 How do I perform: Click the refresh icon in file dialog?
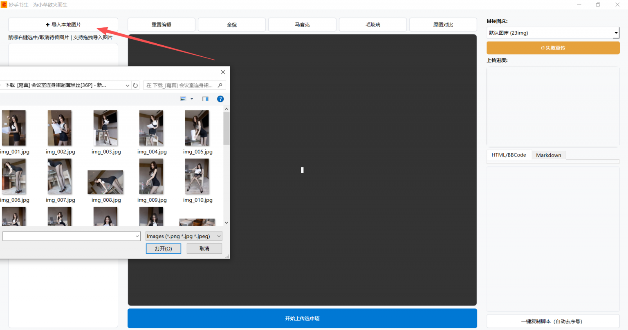coord(135,85)
